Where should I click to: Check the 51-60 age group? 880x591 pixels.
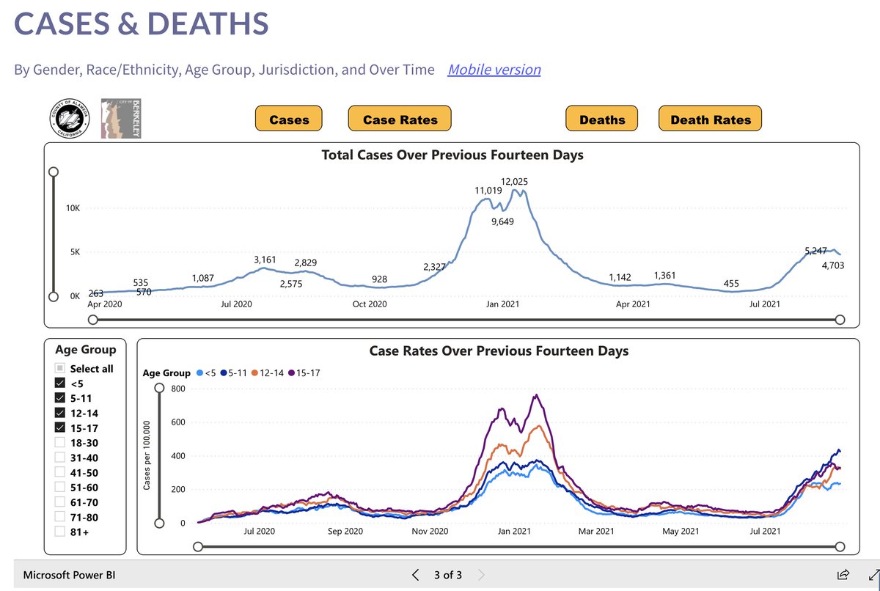point(59,487)
